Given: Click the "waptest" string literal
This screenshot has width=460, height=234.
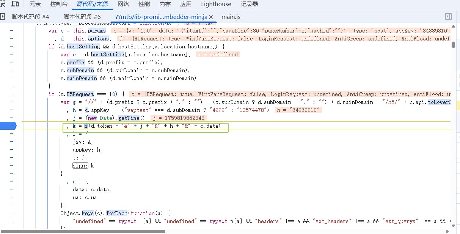Looking at the screenshot, I should point(138,110).
